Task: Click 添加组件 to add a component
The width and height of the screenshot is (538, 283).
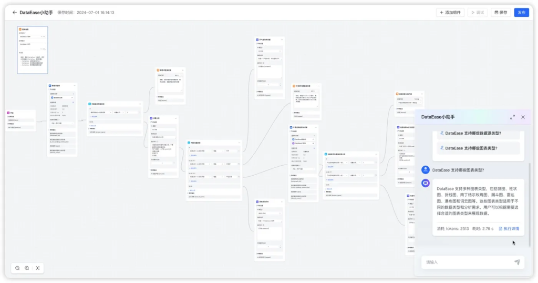Action: coord(450,13)
